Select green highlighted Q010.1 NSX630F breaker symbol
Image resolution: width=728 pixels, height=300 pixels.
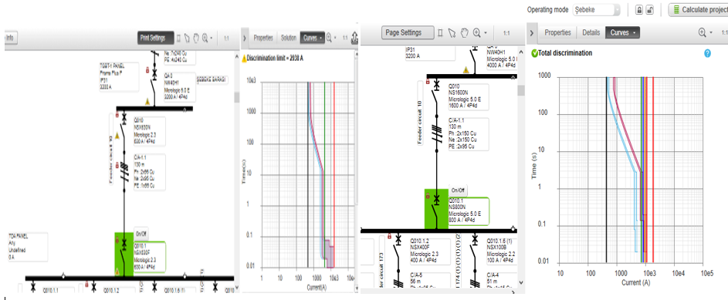point(124,254)
